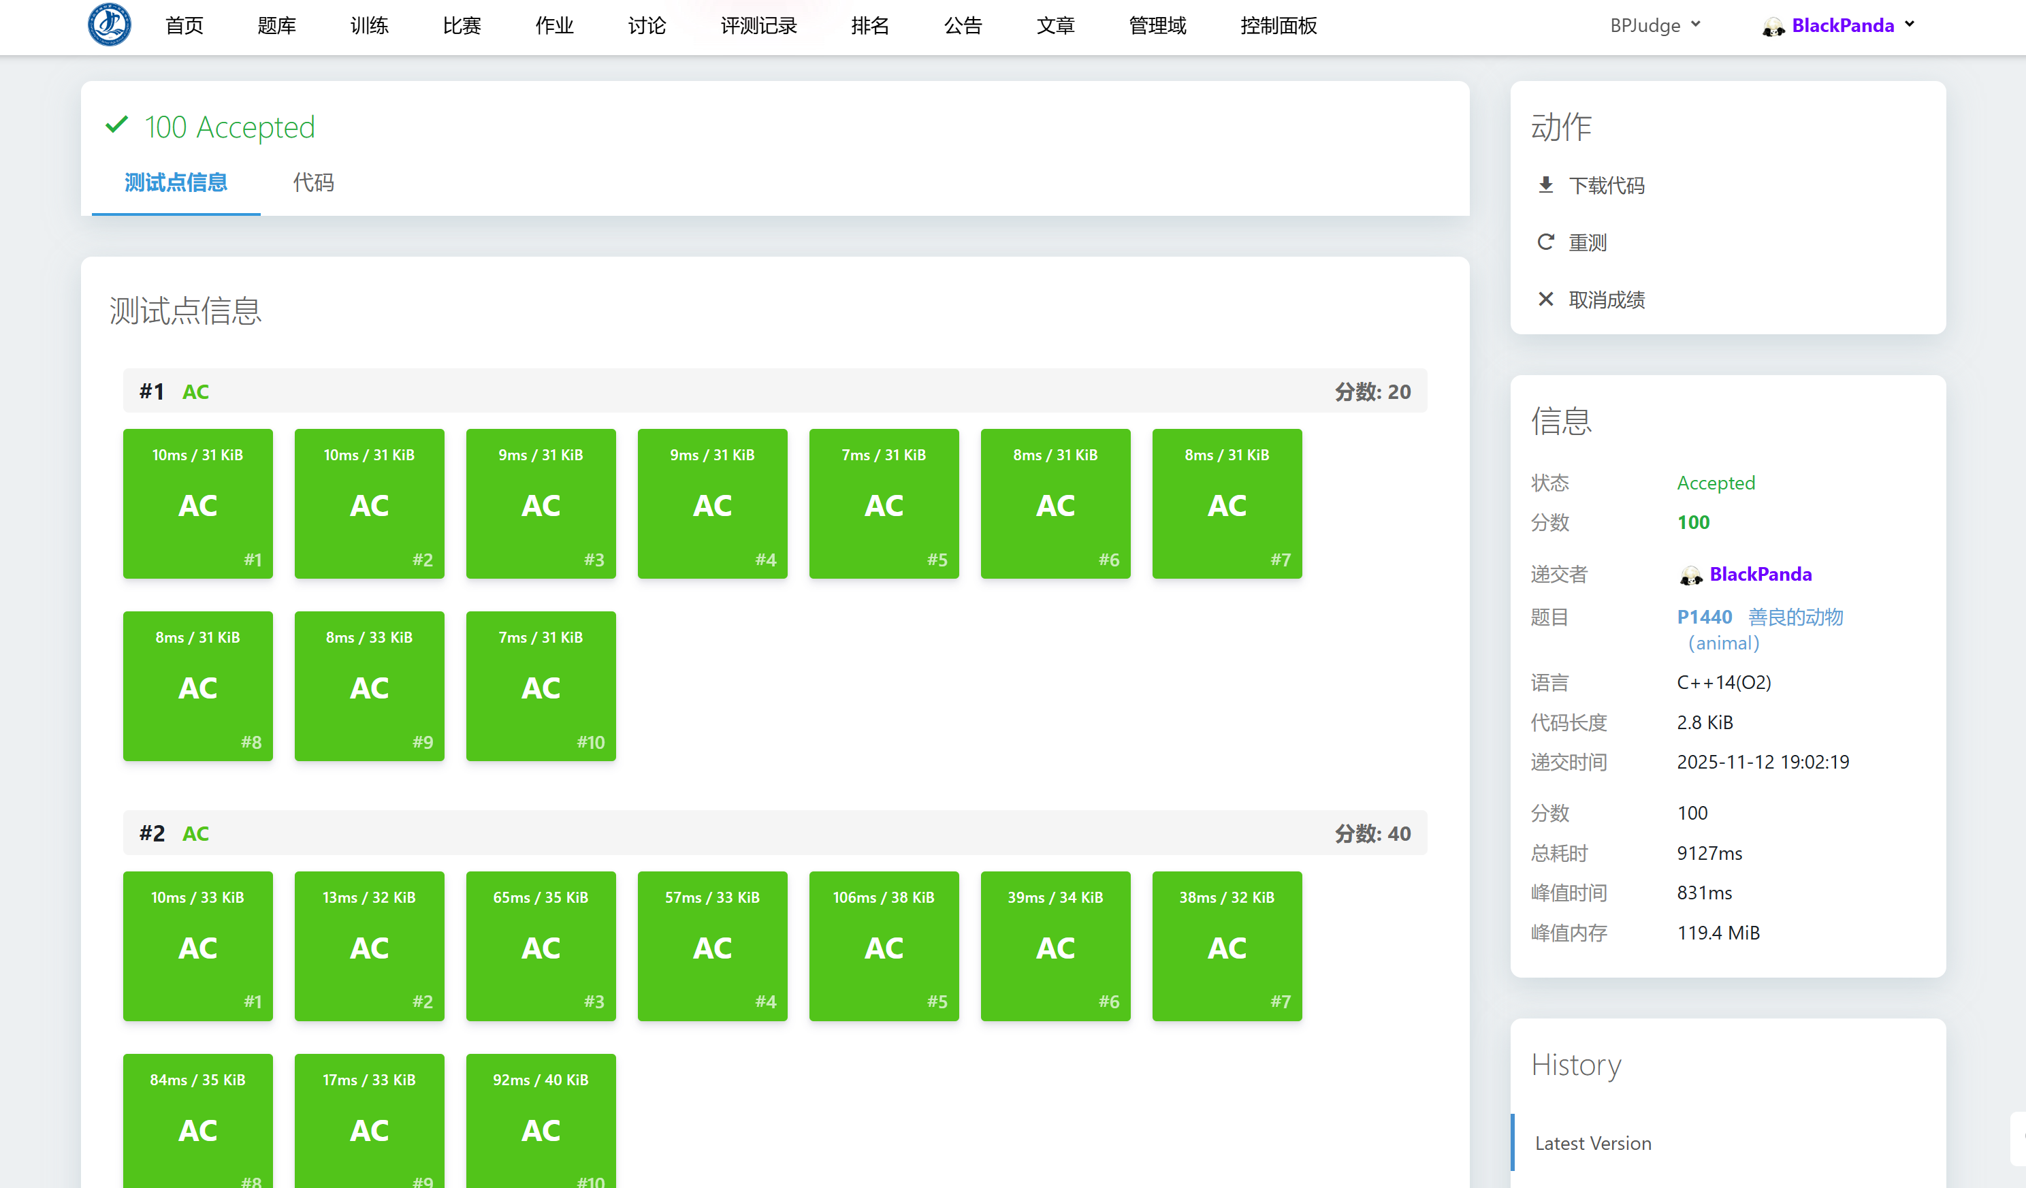The width and height of the screenshot is (2026, 1188).
Task: Click the green Accepted checkmark icon
Action: coord(117,125)
